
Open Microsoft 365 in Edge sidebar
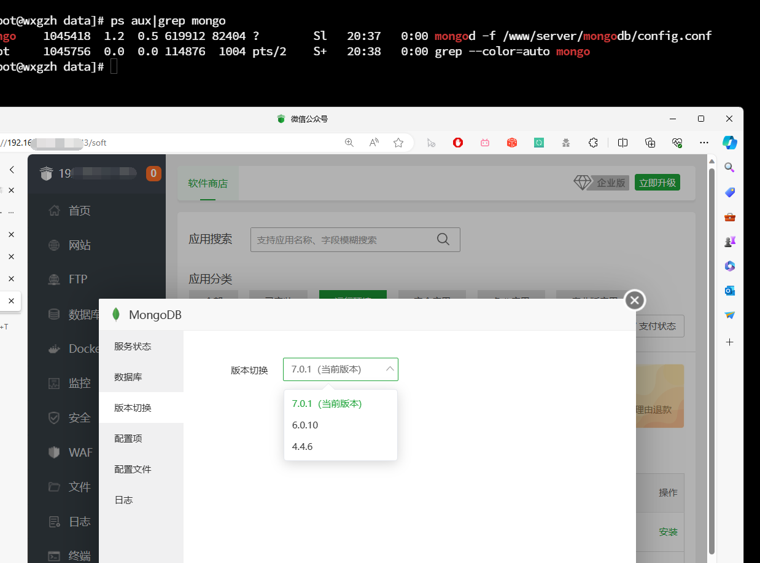point(730,266)
